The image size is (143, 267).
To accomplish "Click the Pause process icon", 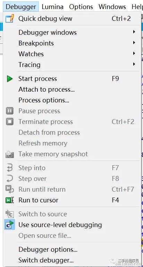I will tap(10, 111).
